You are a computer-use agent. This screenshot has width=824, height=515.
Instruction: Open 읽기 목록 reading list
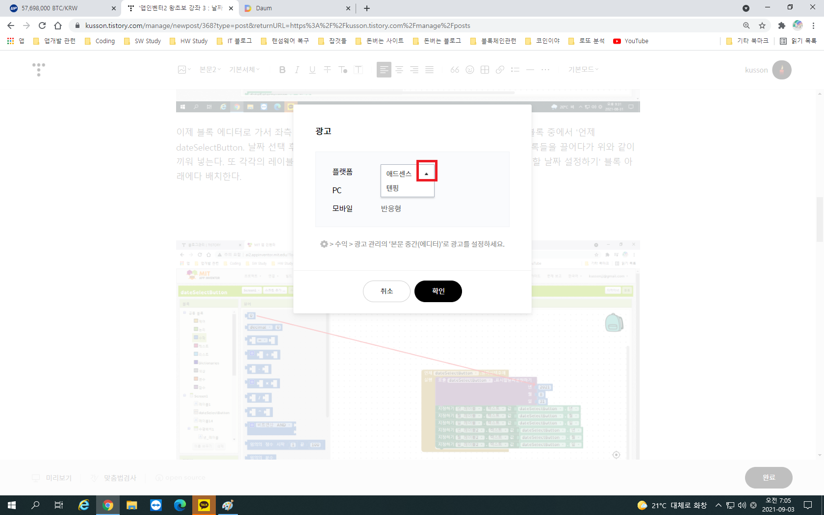[798, 41]
